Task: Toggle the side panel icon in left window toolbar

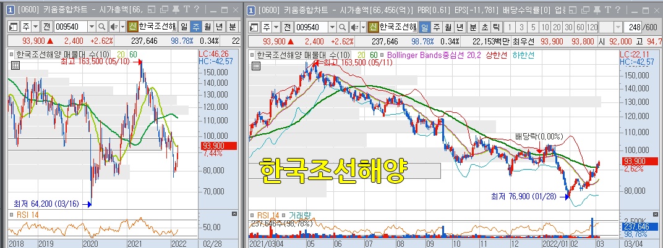Action: click(x=13, y=27)
